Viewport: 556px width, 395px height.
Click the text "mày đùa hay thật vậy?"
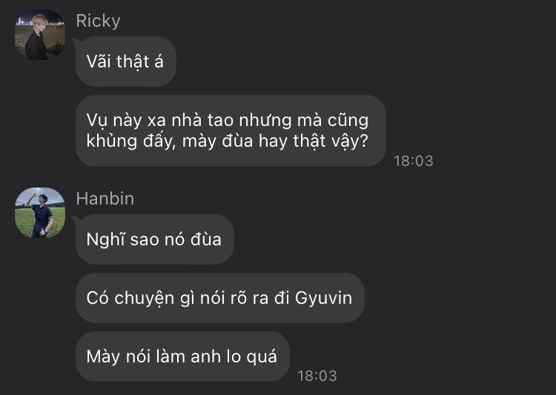click(x=275, y=141)
